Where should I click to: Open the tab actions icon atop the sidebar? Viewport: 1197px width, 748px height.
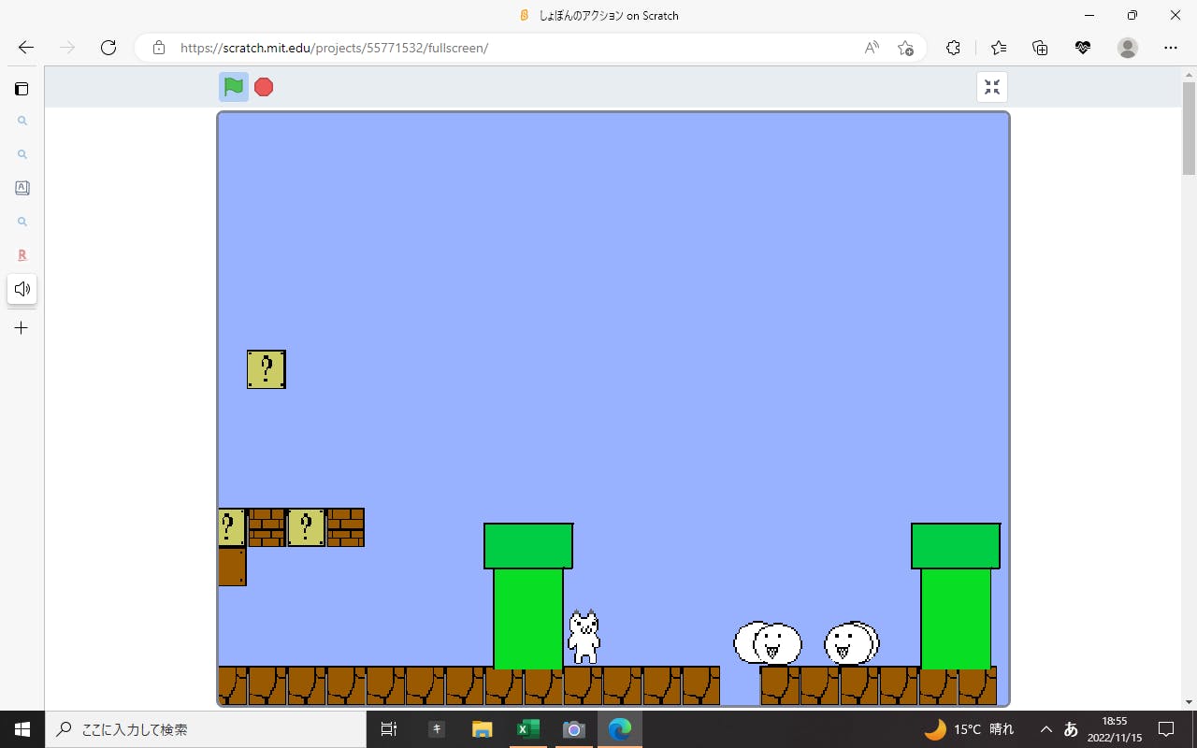click(22, 89)
